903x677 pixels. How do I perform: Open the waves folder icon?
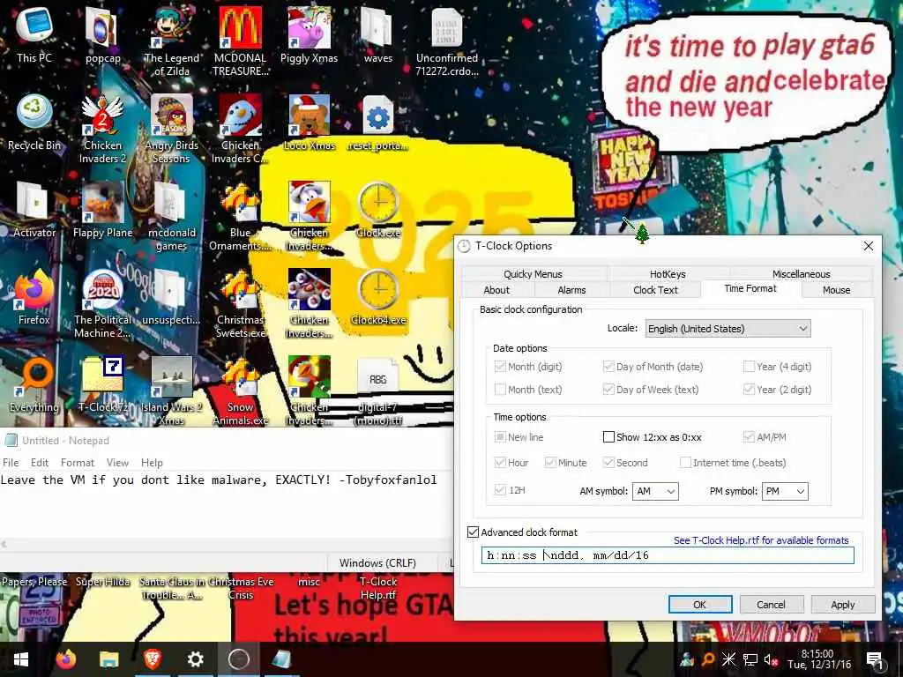click(x=377, y=34)
